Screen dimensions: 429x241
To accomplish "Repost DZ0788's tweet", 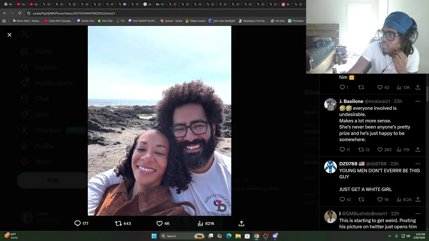I will [361, 199].
